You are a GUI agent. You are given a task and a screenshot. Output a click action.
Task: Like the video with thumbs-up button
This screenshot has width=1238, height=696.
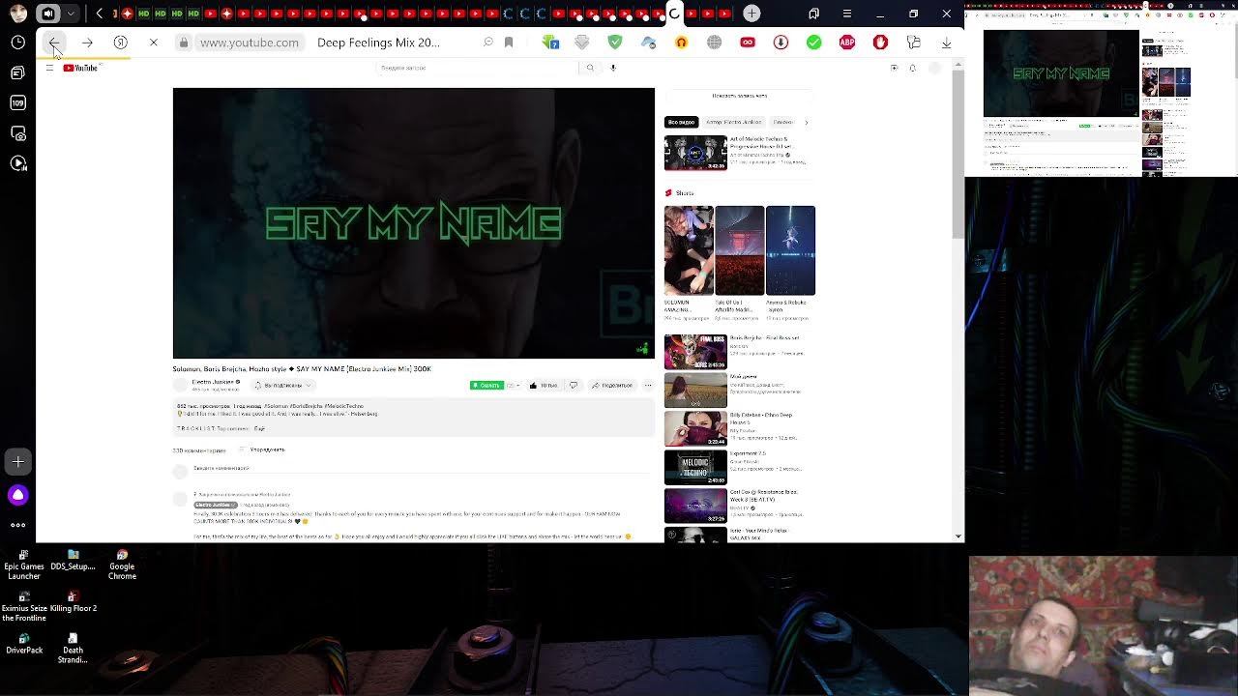click(545, 385)
